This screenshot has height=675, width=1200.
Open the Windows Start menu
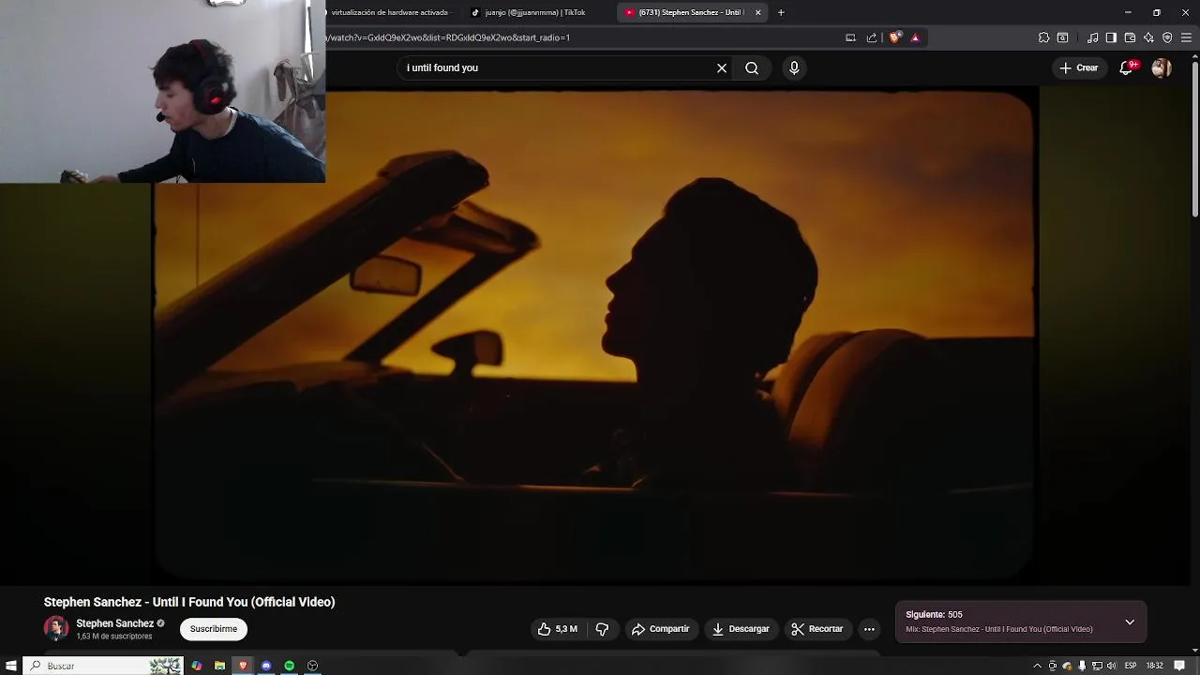pos(11,666)
